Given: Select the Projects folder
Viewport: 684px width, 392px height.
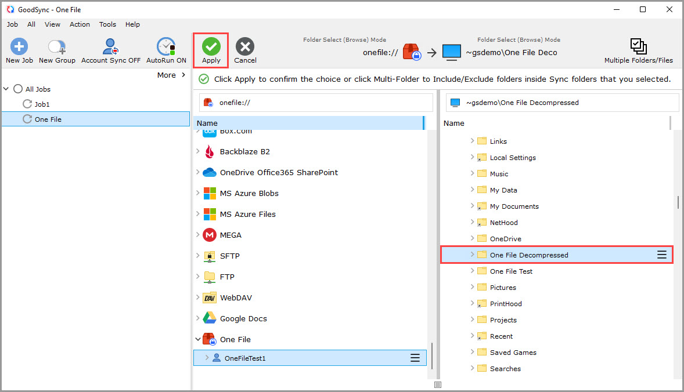Looking at the screenshot, I should [x=503, y=320].
